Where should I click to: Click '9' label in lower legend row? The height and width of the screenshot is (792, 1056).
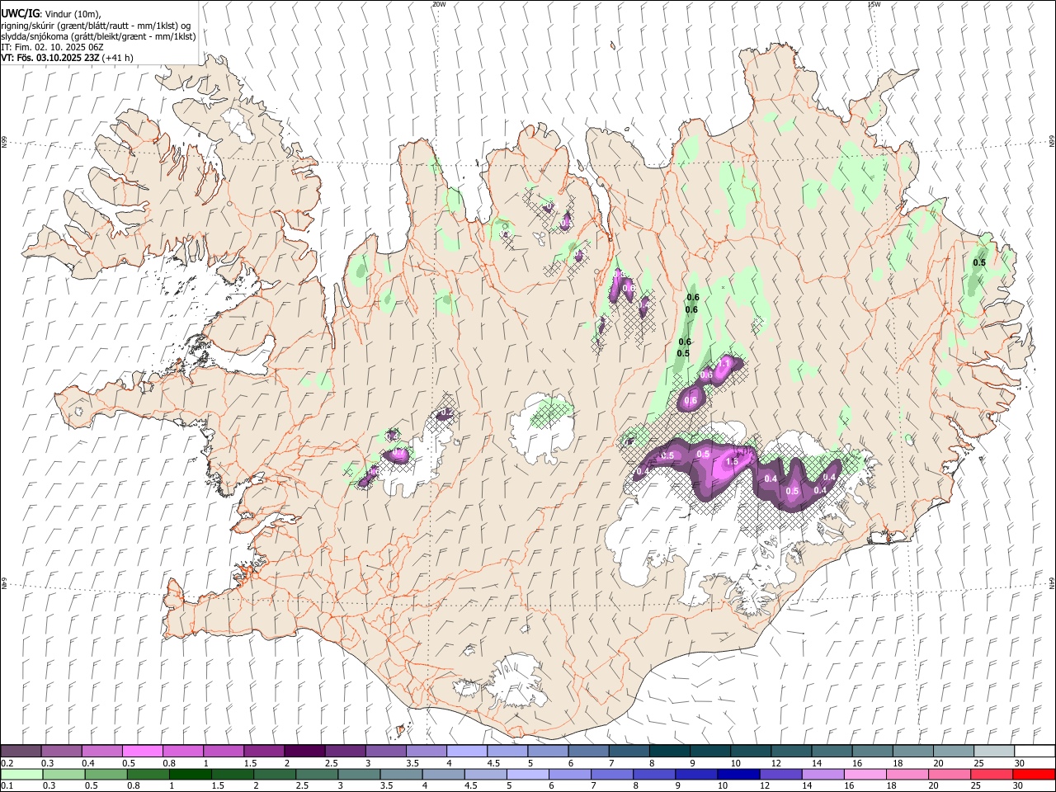(x=679, y=785)
